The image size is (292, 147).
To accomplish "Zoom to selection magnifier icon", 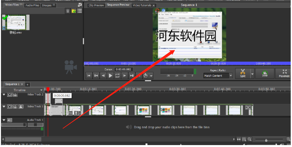I will (x=244, y=139).
